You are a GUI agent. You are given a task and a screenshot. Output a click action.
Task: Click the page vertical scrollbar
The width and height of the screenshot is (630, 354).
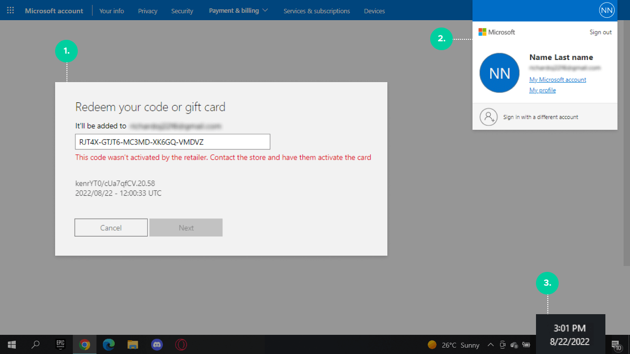coord(627,143)
